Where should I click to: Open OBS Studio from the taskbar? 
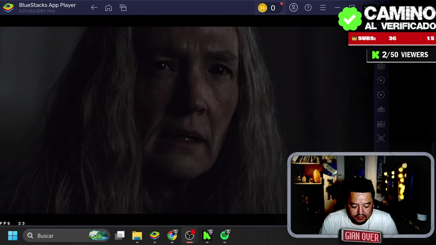[x=190, y=235]
